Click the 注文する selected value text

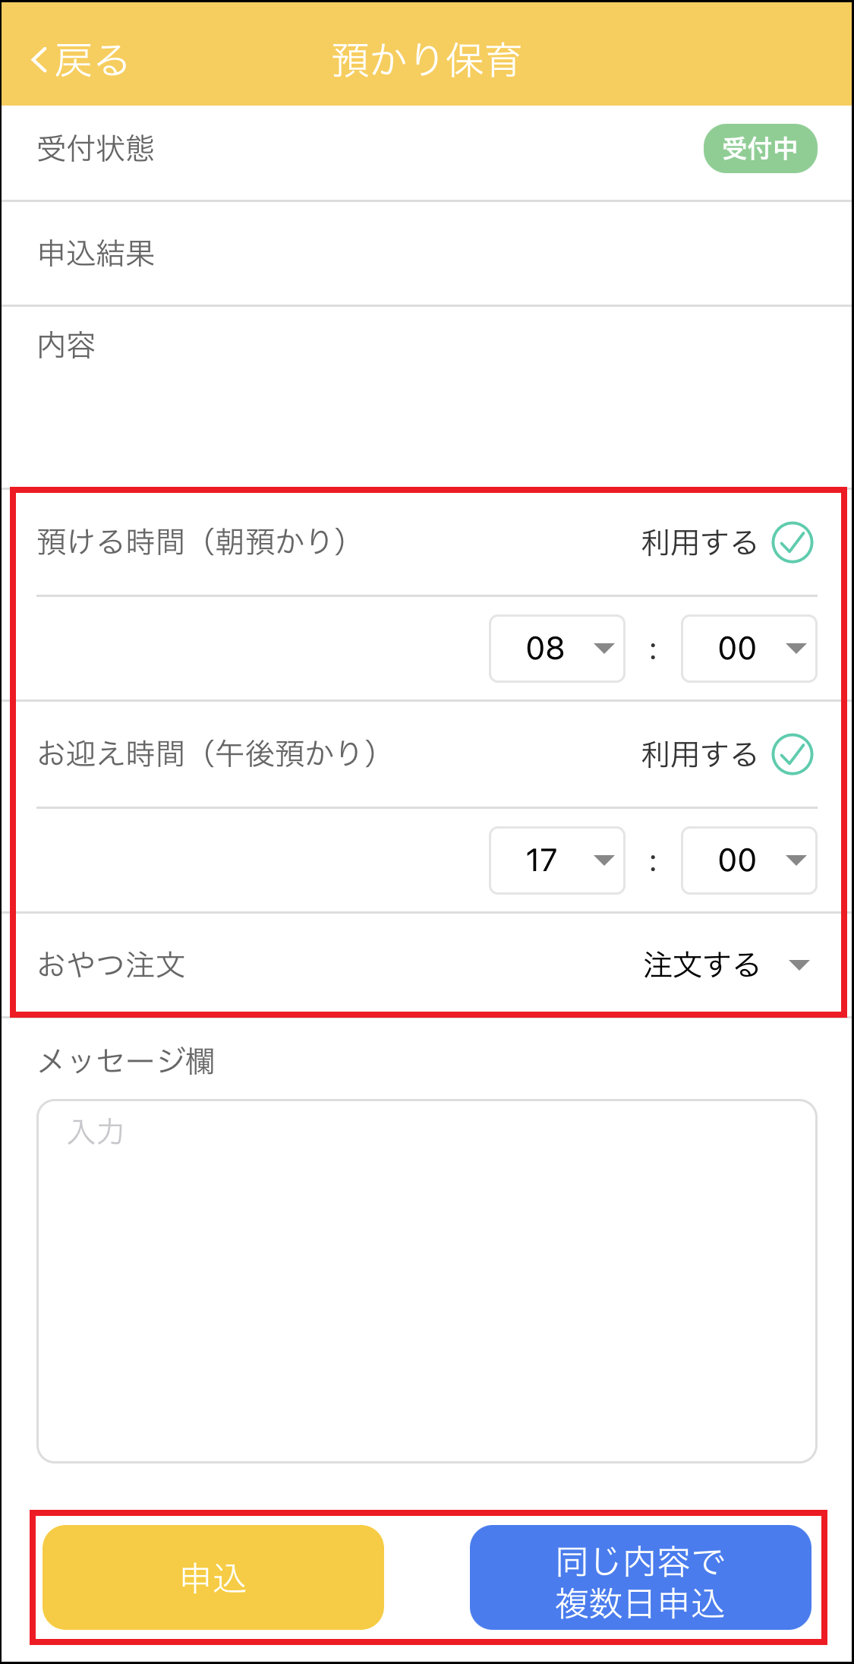(701, 965)
